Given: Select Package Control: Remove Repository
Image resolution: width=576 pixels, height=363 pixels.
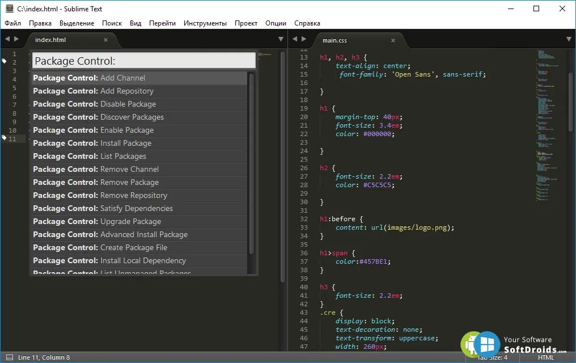Looking at the screenshot, I should [139, 195].
